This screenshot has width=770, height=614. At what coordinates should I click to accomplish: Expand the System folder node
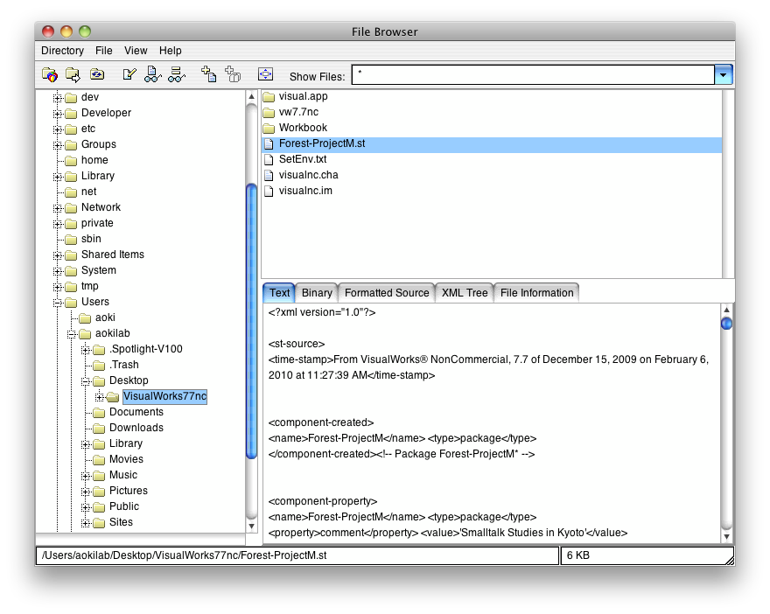[58, 271]
